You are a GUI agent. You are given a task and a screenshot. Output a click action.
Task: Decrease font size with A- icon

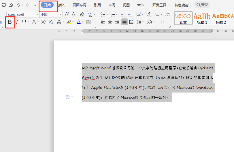click(74, 14)
